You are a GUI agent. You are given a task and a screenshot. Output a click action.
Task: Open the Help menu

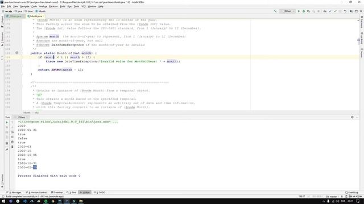coord(101,6)
